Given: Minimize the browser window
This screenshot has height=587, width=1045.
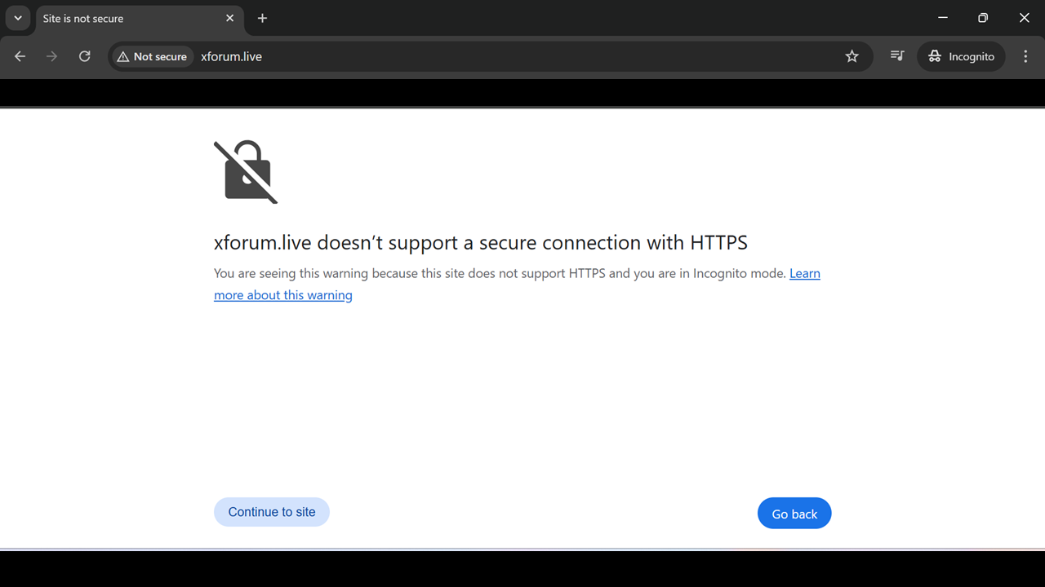Looking at the screenshot, I should (x=943, y=18).
